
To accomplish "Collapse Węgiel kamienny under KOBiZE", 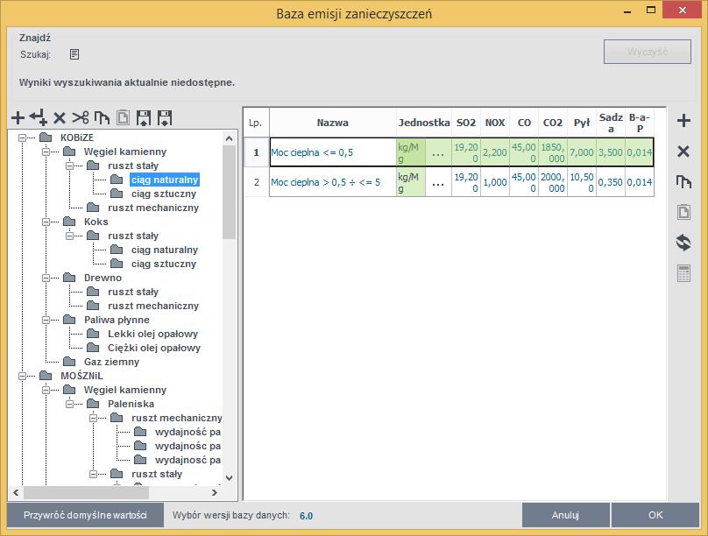I will click(x=46, y=152).
